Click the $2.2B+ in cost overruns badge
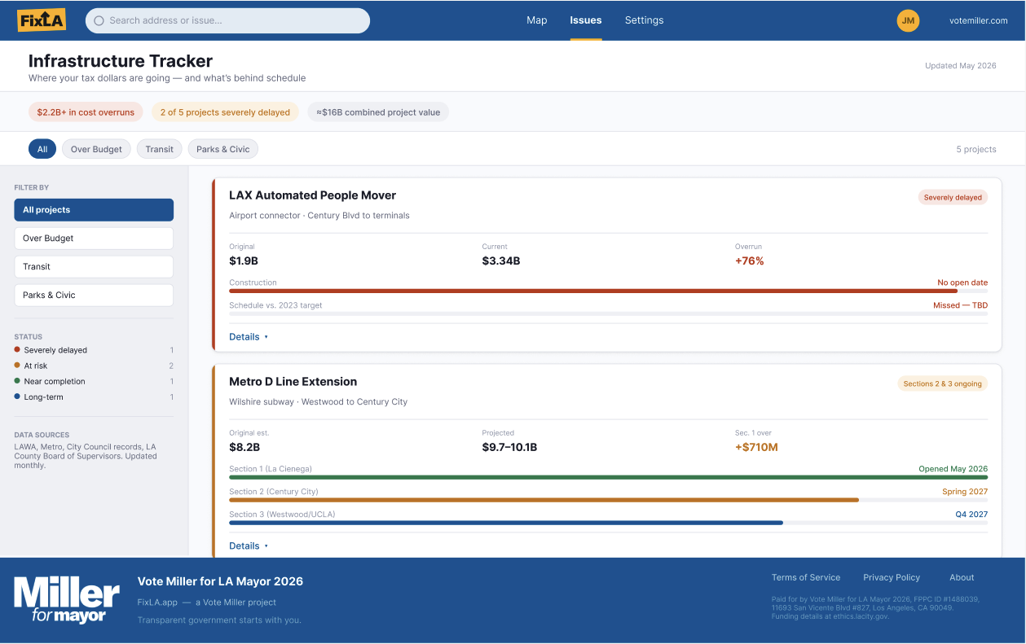 [86, 112]
